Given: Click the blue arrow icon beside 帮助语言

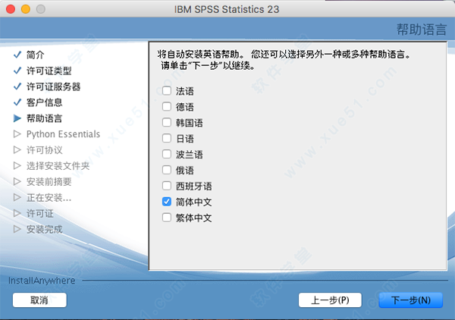Looking at the screenshot, I should (x=17, y=118).
